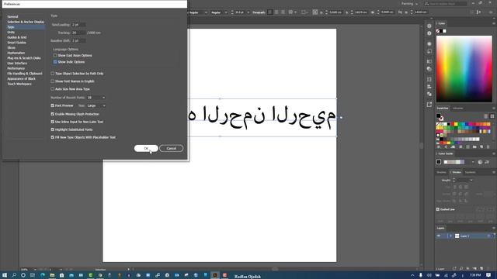
Task: Enable Show East Asian Options checkbox
Action: click(55, 55)
